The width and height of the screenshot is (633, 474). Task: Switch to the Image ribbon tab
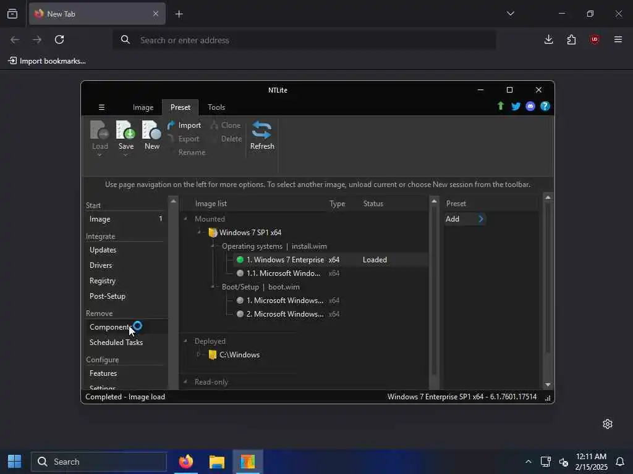pyautogui.click(x=143, y=107)
